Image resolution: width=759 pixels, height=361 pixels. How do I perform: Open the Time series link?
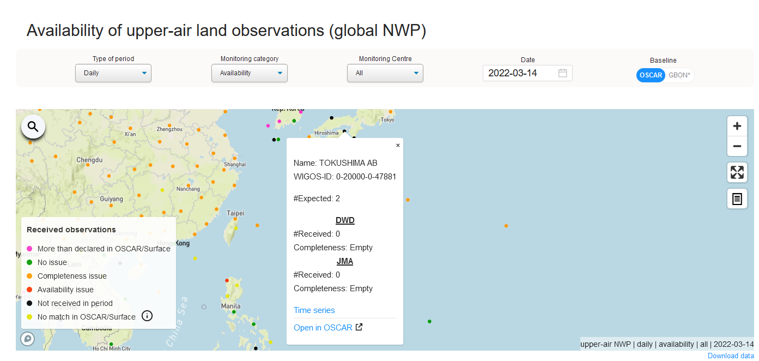(314, 310)
